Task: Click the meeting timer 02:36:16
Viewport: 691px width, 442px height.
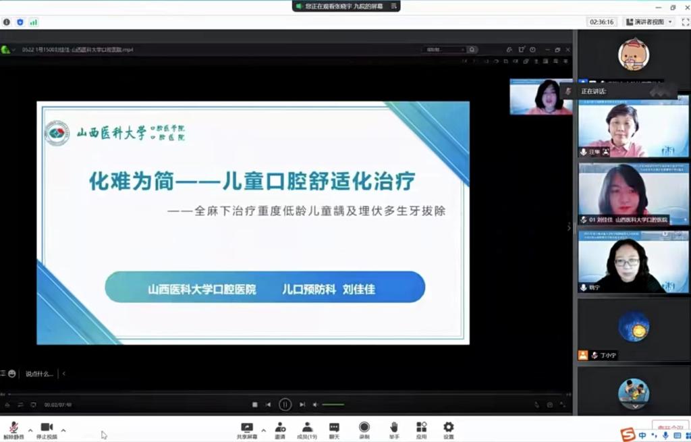Action: point(602,22)
